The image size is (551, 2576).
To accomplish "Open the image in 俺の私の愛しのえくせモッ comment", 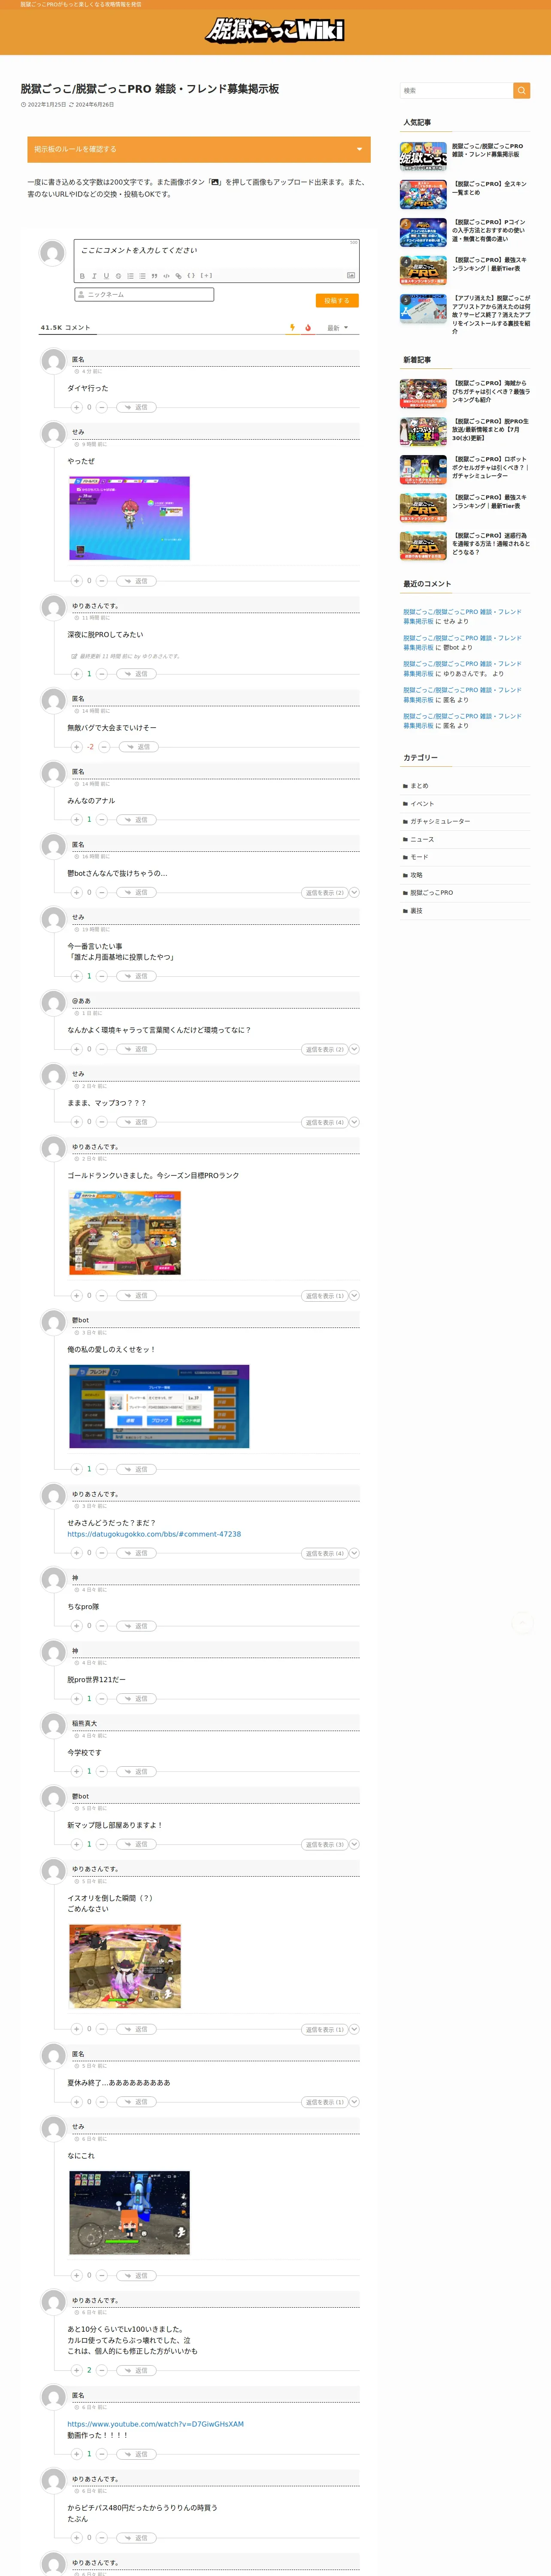I will (x=159, y=1407).
